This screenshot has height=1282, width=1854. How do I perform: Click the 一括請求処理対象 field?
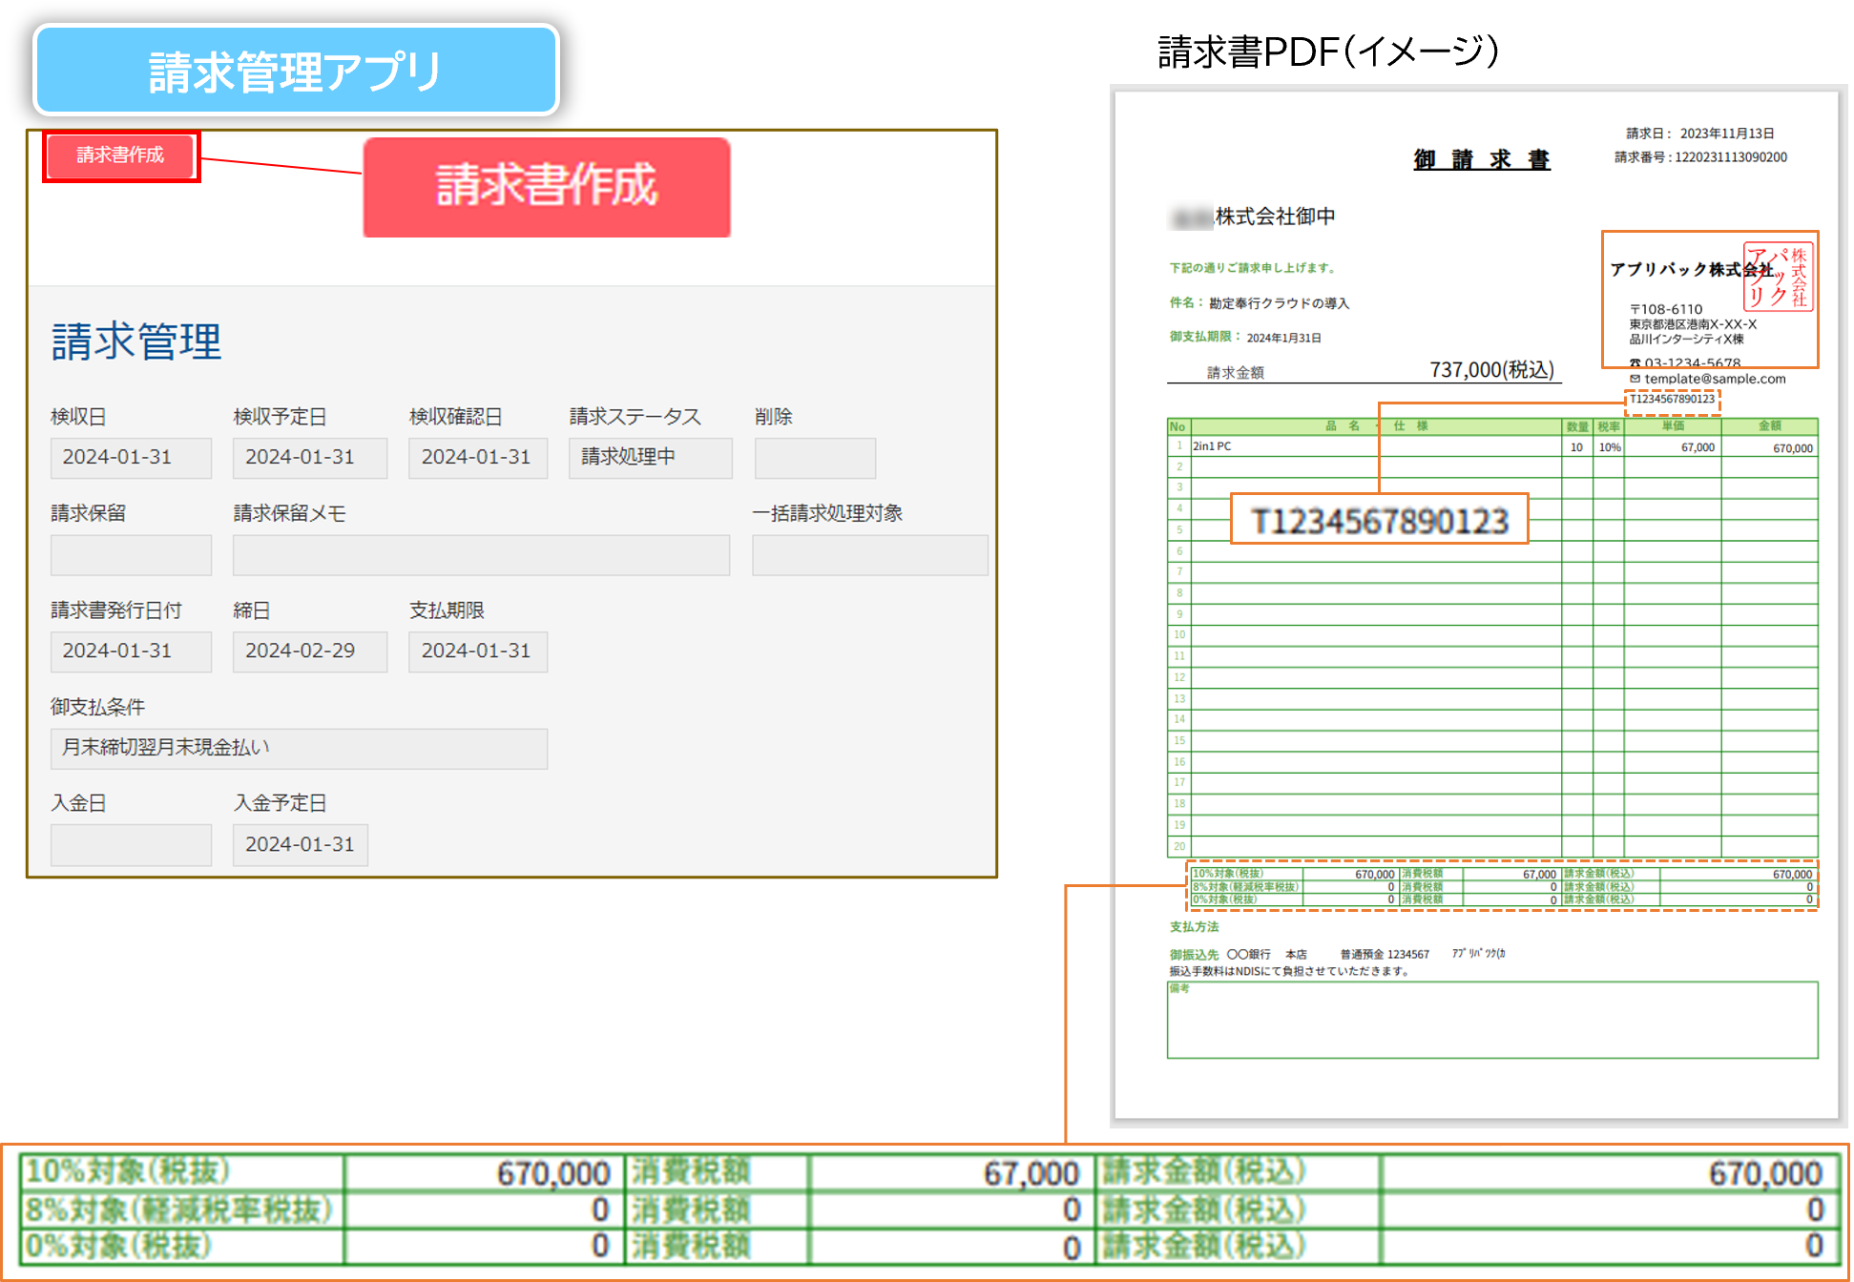[870, 555]
